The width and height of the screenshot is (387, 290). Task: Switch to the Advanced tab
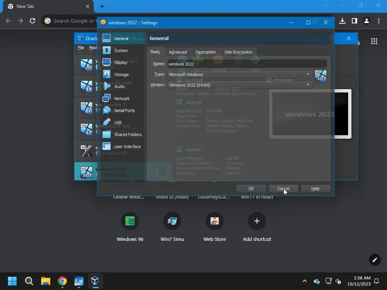(178, 52)
